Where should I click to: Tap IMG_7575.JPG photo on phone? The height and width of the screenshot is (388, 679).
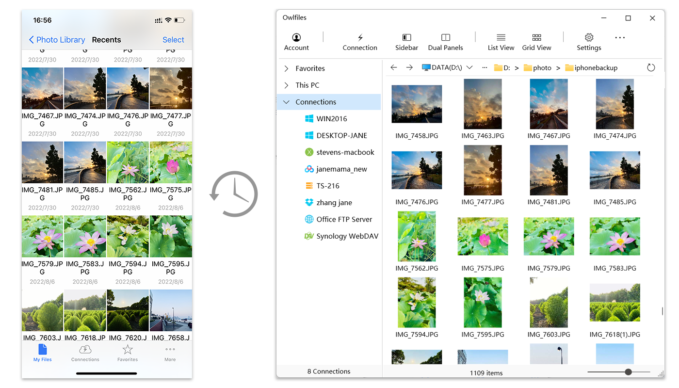tap(171, 162)
